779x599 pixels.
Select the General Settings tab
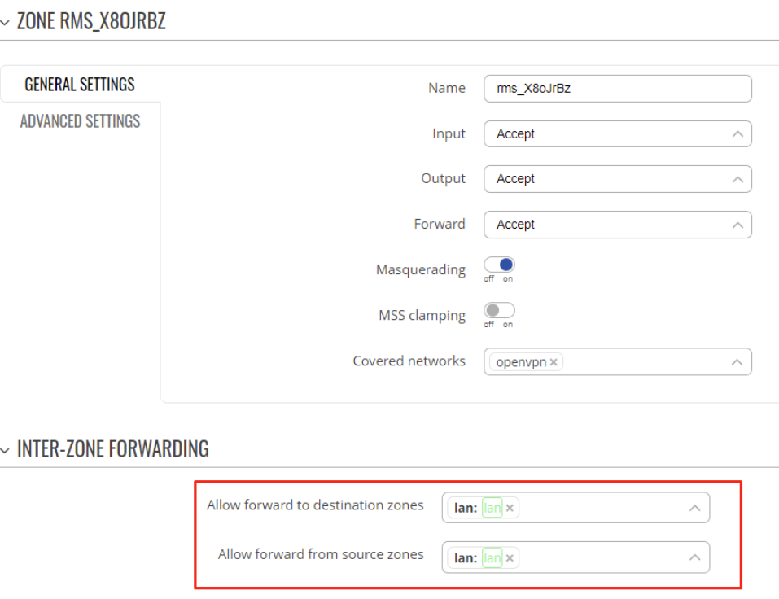pyautogui.click(x=80, y=85)
